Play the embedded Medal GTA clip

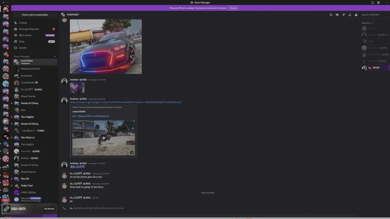click(104, 138)
